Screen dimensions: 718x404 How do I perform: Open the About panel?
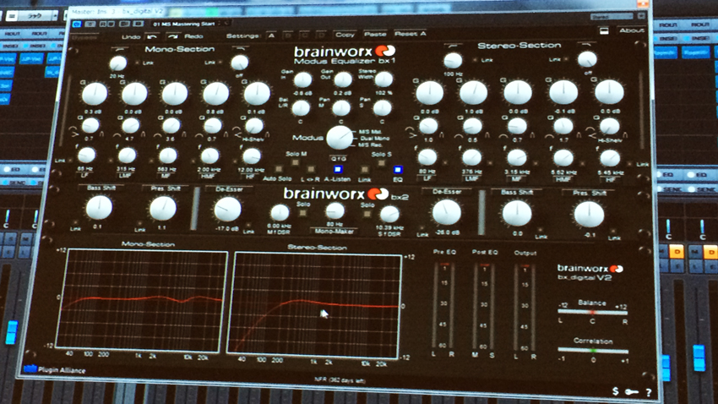[632, 30]
